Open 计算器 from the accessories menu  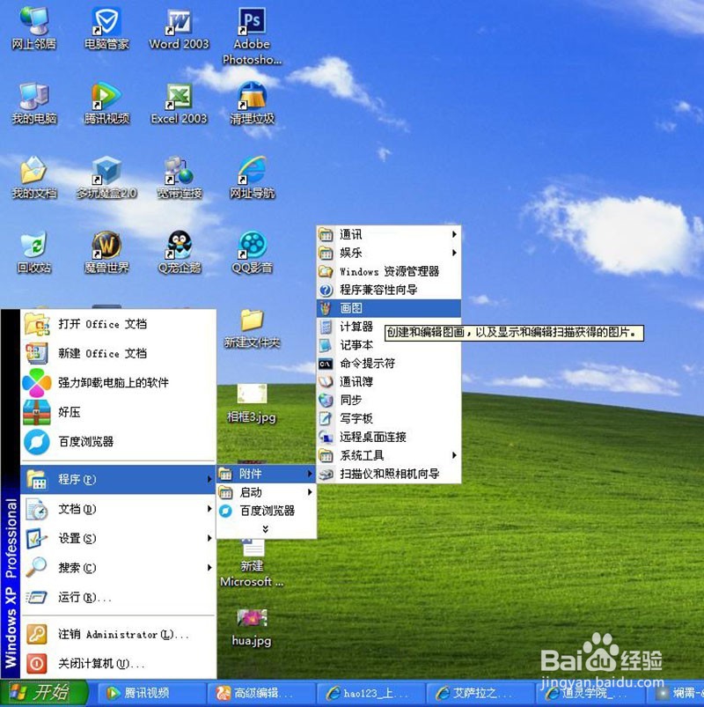389,327
